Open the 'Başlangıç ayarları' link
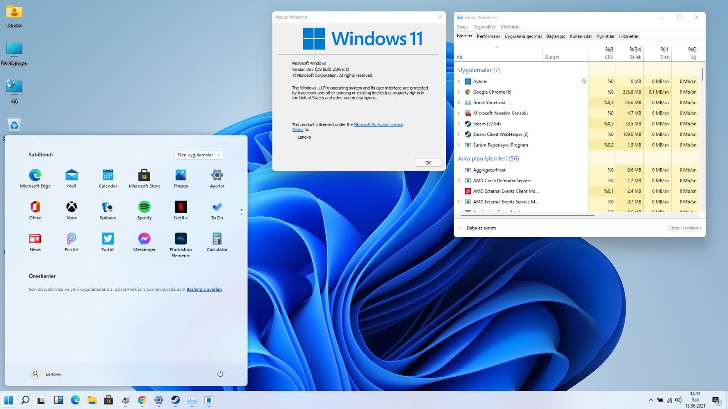Image resolution: width=728 pixels, height=409 pixels. tap(204, 289)
